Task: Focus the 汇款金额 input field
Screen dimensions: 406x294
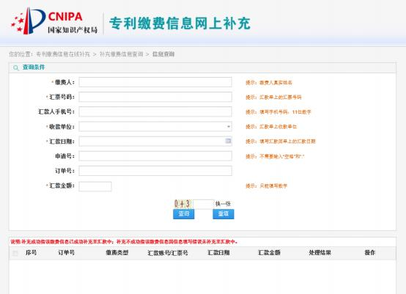Action: coord(95,186)
